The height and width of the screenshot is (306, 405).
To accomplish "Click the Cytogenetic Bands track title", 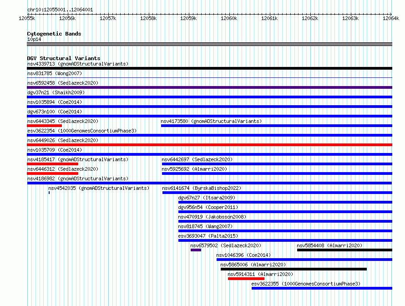I will (x=54, y=34).
